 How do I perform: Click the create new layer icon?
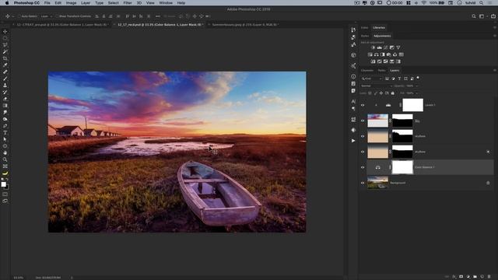[x=482, y=277]
